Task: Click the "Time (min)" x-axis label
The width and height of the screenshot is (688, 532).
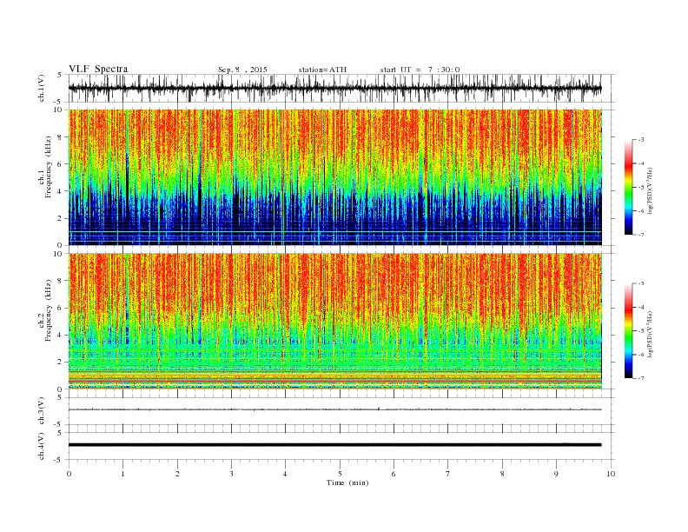Action: [347, 482]
